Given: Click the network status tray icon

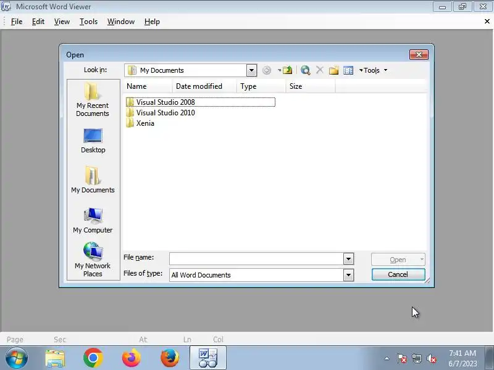Looking at the screenshot, I should 416,358.
